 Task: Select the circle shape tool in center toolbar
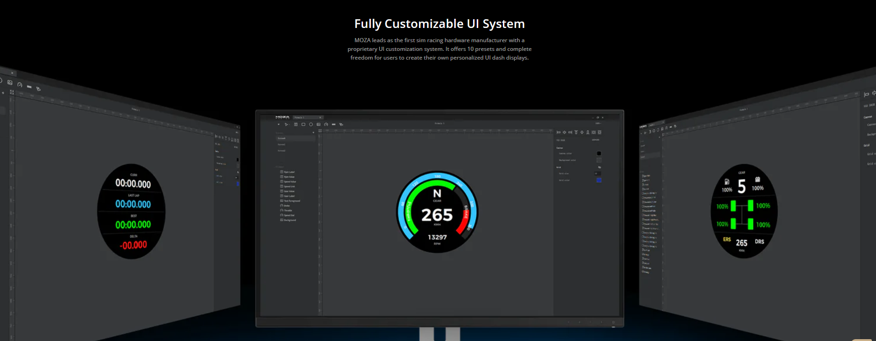(x=311, y=124)
